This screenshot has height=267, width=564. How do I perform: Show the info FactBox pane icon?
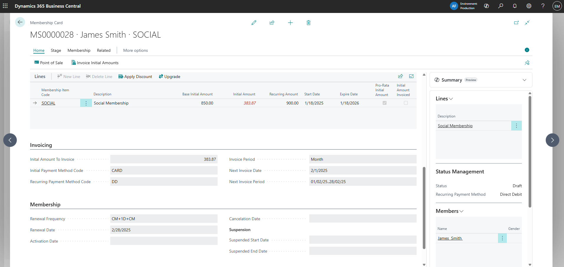pos(527,50)
